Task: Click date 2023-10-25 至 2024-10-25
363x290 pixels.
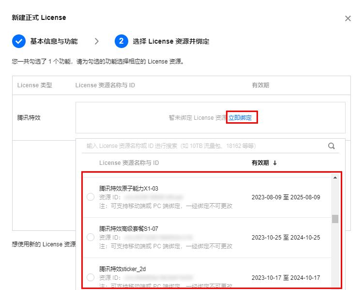Action: click(286, 237)
